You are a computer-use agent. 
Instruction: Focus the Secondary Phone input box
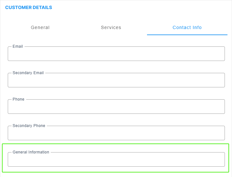pos(116,133)
